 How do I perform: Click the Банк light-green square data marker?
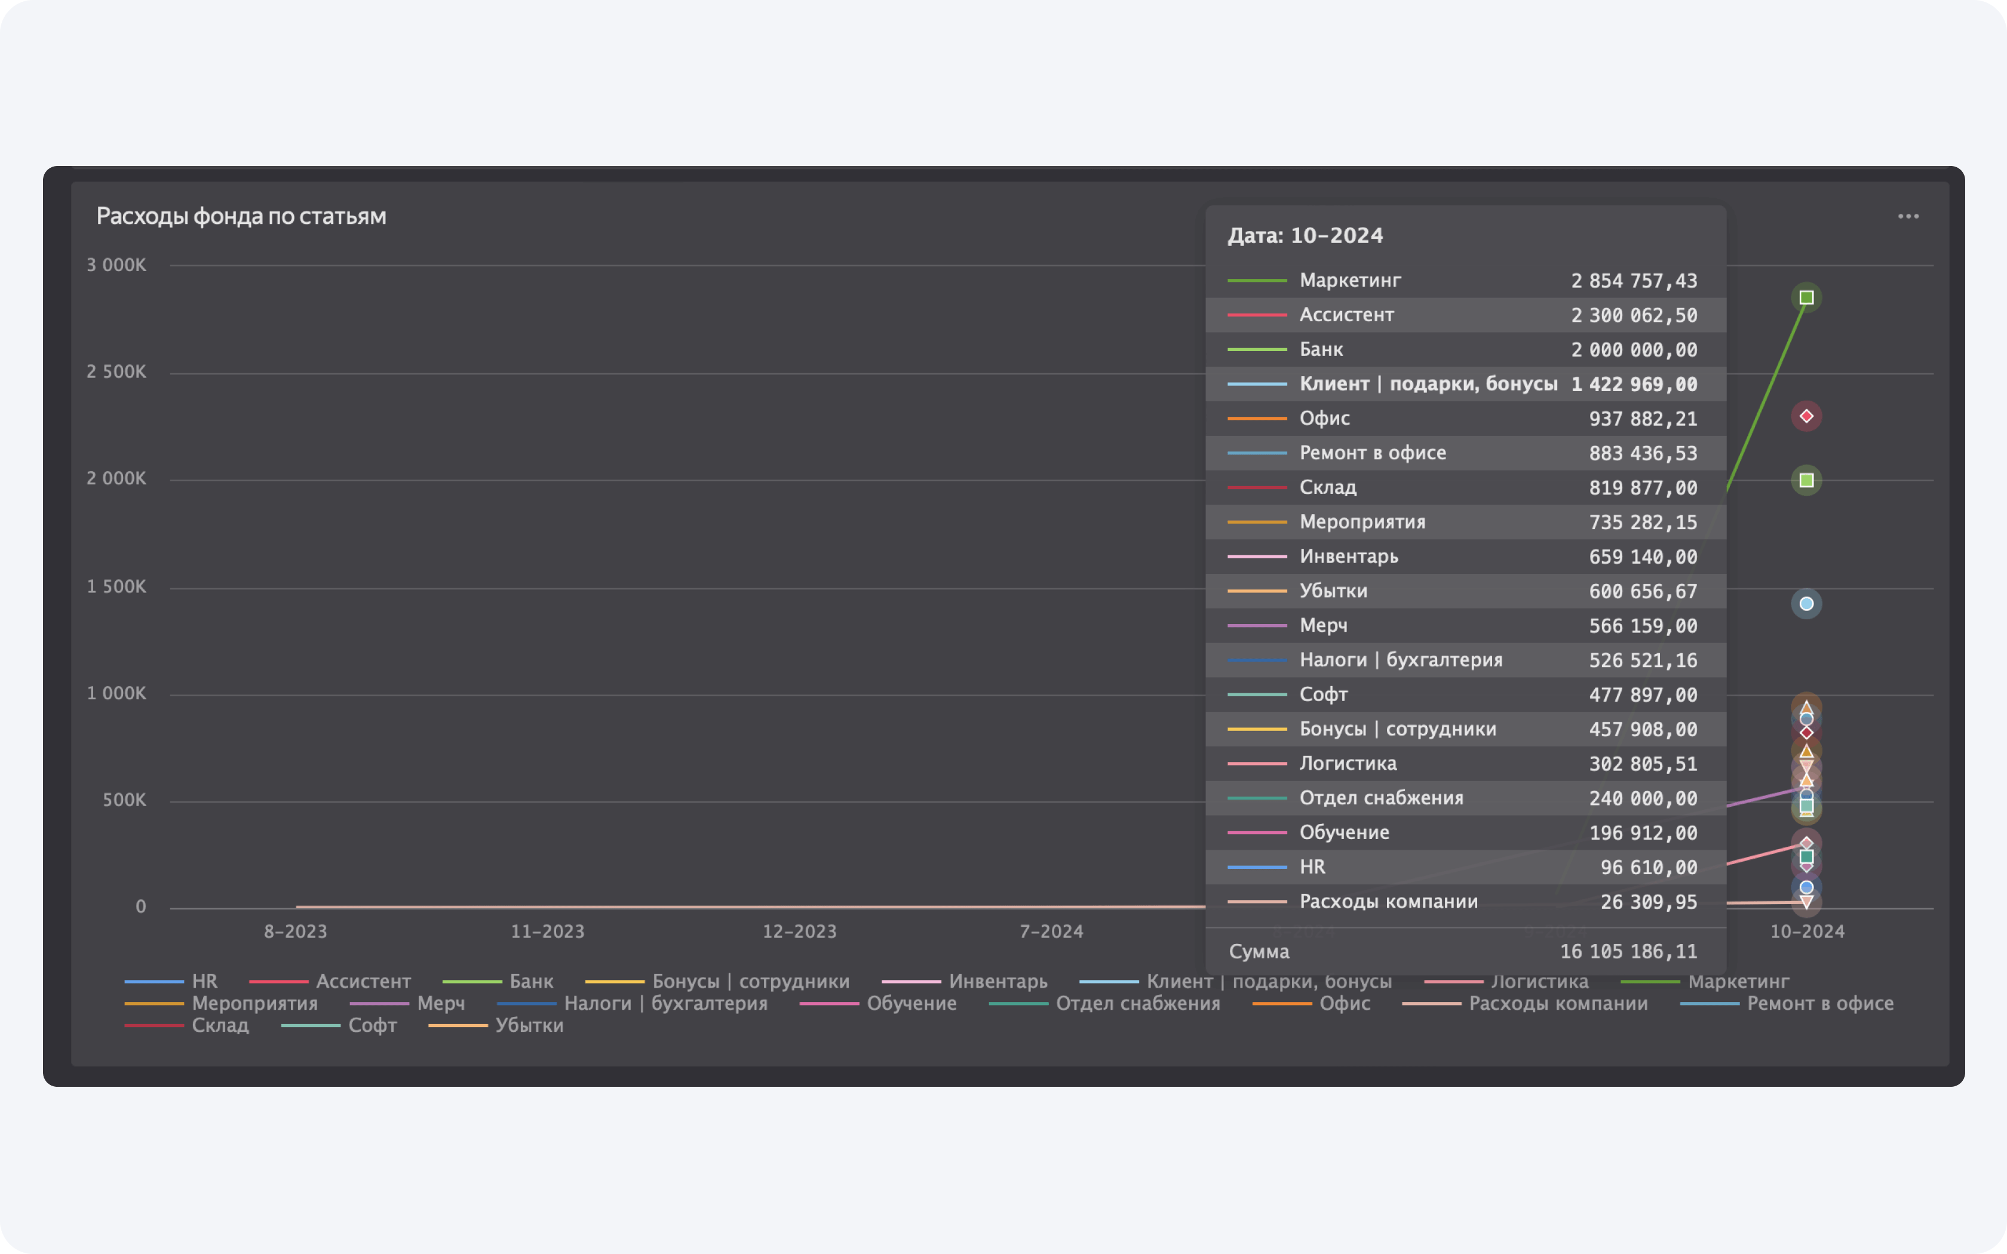[1806, 480]
